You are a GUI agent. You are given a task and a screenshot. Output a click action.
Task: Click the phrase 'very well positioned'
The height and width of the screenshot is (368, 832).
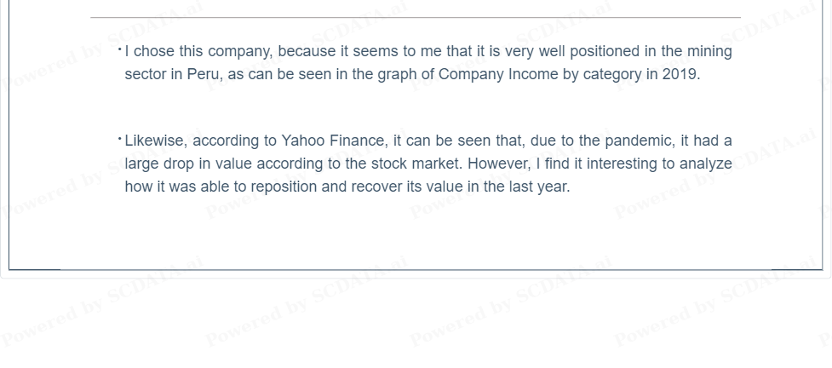572,51
